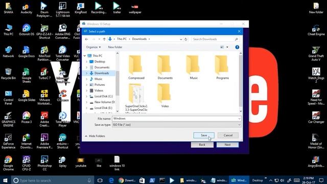Click New folder in the toolbar

tap(115, 47)
